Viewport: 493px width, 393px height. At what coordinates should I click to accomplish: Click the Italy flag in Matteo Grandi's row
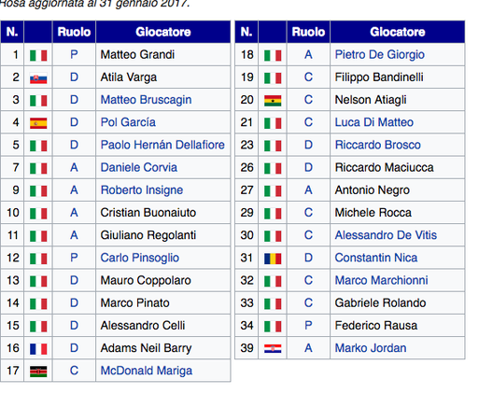point(38,55)
